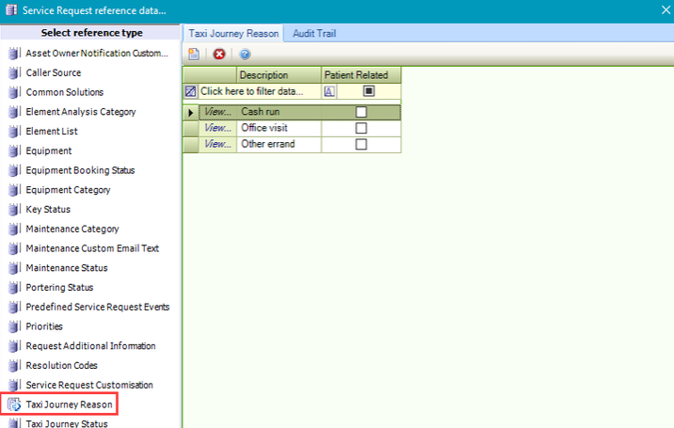Click the icon next to Equipment Category

pyautogui.click(x=13, y=190)
